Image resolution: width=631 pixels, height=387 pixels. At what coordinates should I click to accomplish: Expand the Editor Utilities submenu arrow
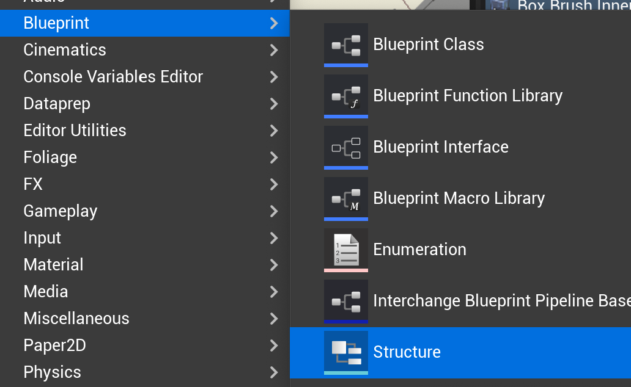[274, 131]
